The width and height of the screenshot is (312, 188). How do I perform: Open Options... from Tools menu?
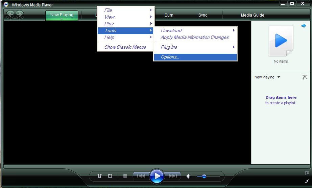coord(196,57)
